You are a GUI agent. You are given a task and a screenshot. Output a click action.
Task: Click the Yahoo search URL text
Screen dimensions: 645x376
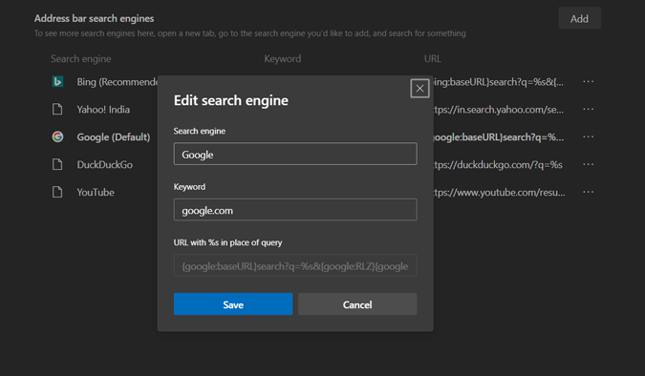click(x=499, y=110)
